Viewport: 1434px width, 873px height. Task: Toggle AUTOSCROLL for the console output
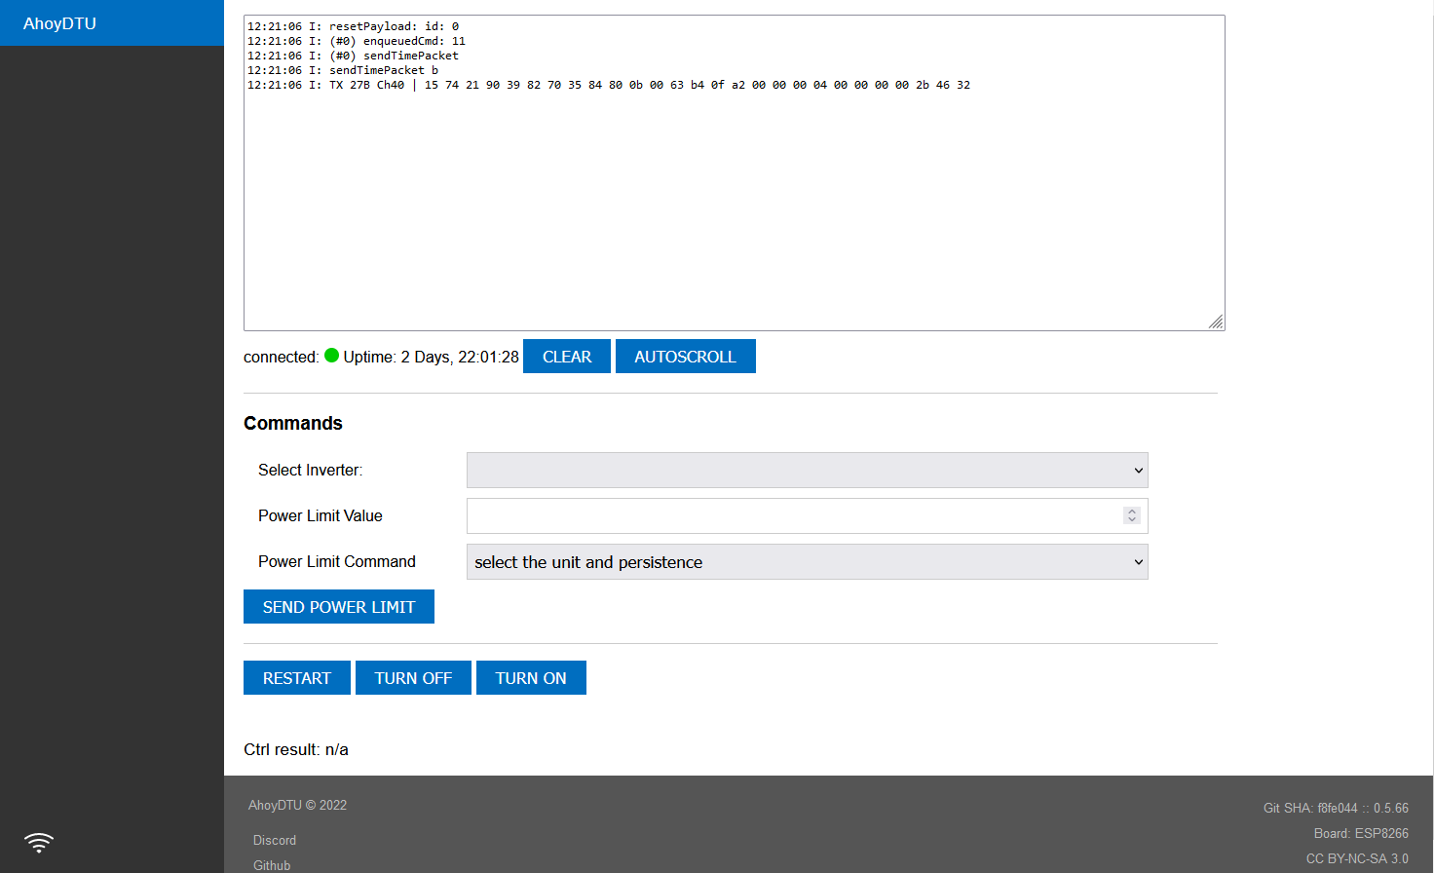click(x=685, y=356)
